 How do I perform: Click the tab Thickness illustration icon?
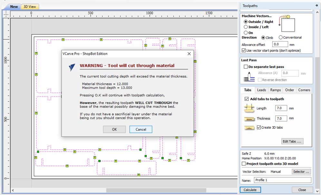tap(249, 119)
